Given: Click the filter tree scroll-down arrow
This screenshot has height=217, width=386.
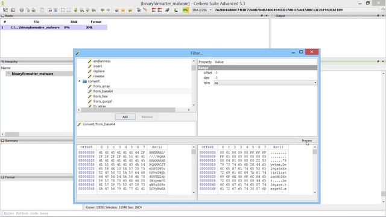Looking at the screenshot, I should (x=194, y=105).
